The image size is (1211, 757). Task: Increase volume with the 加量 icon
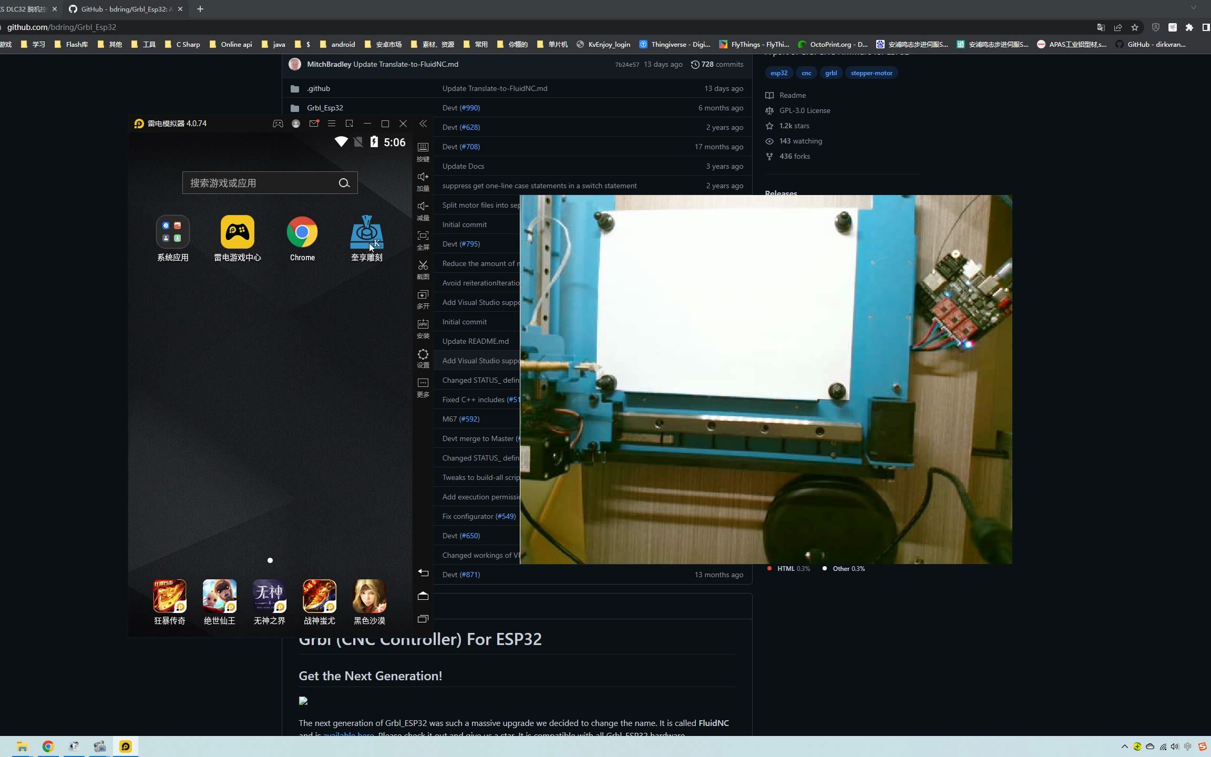point(423,177)
